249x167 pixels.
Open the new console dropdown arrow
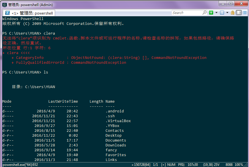coord(216,13)
